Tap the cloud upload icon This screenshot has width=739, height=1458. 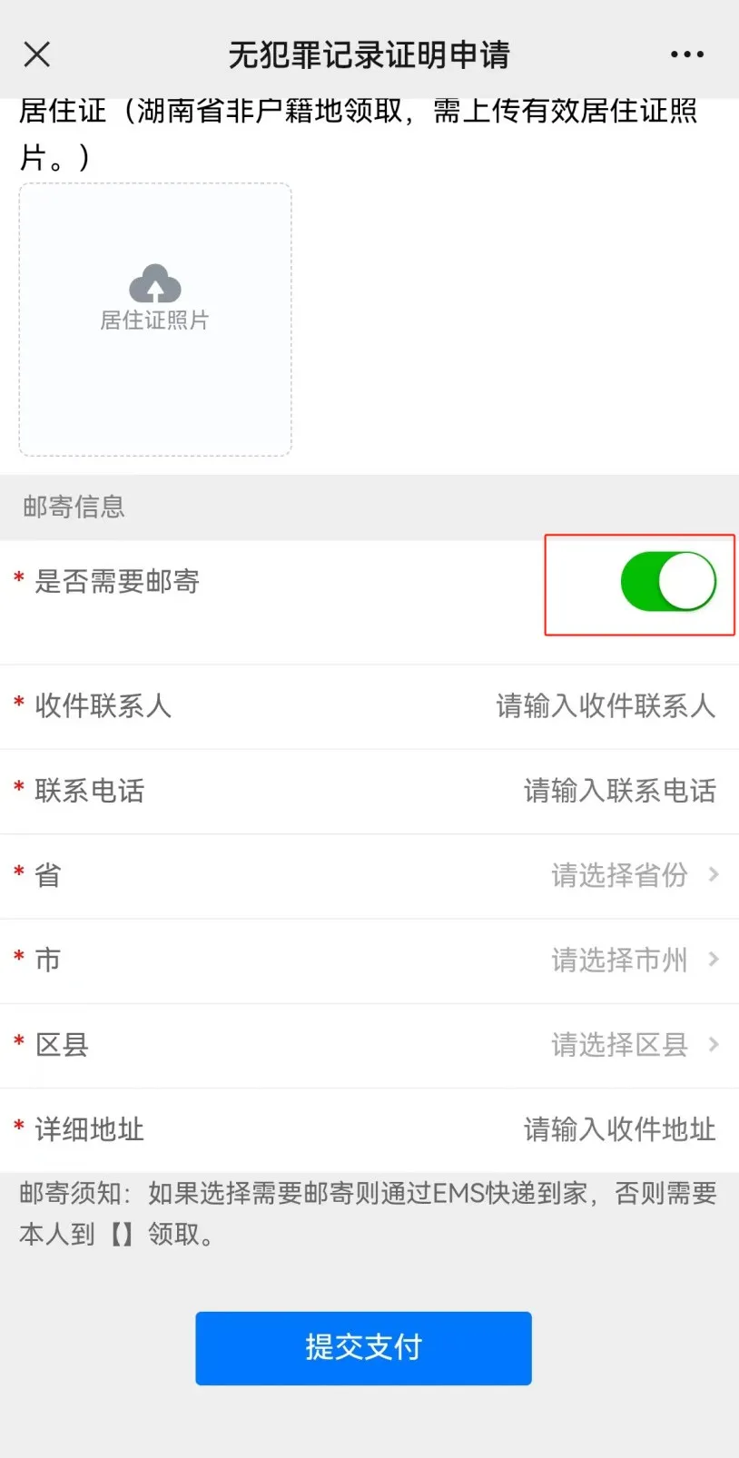(155, 283)
